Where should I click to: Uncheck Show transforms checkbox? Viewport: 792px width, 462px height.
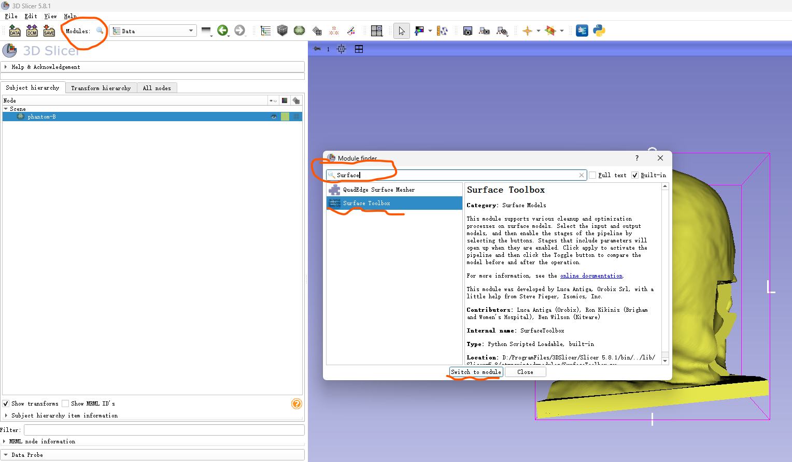pos(6,403)
